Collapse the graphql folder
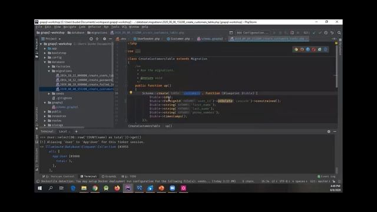This screenshot has width=377, height=212. [x=45, y=102]
